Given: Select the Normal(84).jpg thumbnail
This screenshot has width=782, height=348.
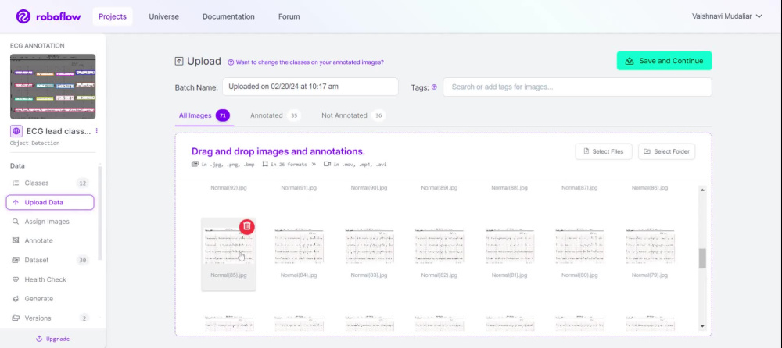Looking at the screenshot, I should pyautogui.click(x=299, y=246).
